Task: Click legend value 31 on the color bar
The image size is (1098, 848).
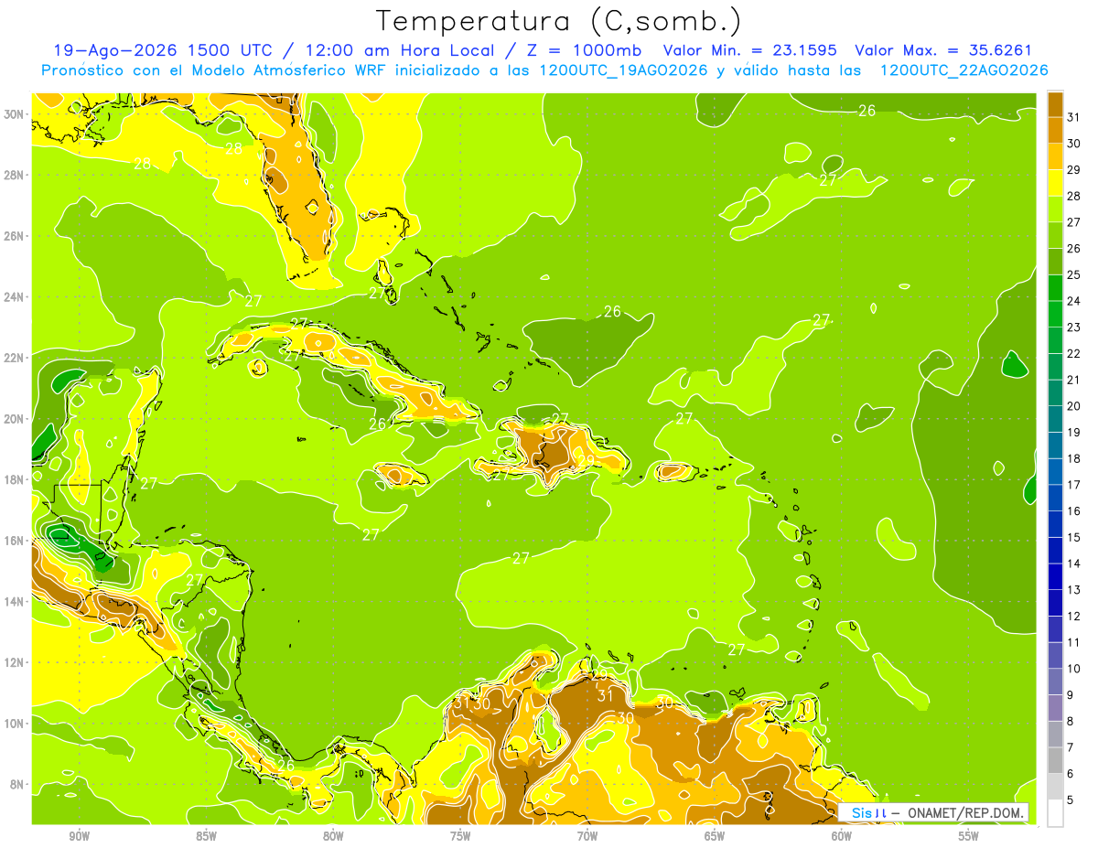Action: [x=1073, y=116]
